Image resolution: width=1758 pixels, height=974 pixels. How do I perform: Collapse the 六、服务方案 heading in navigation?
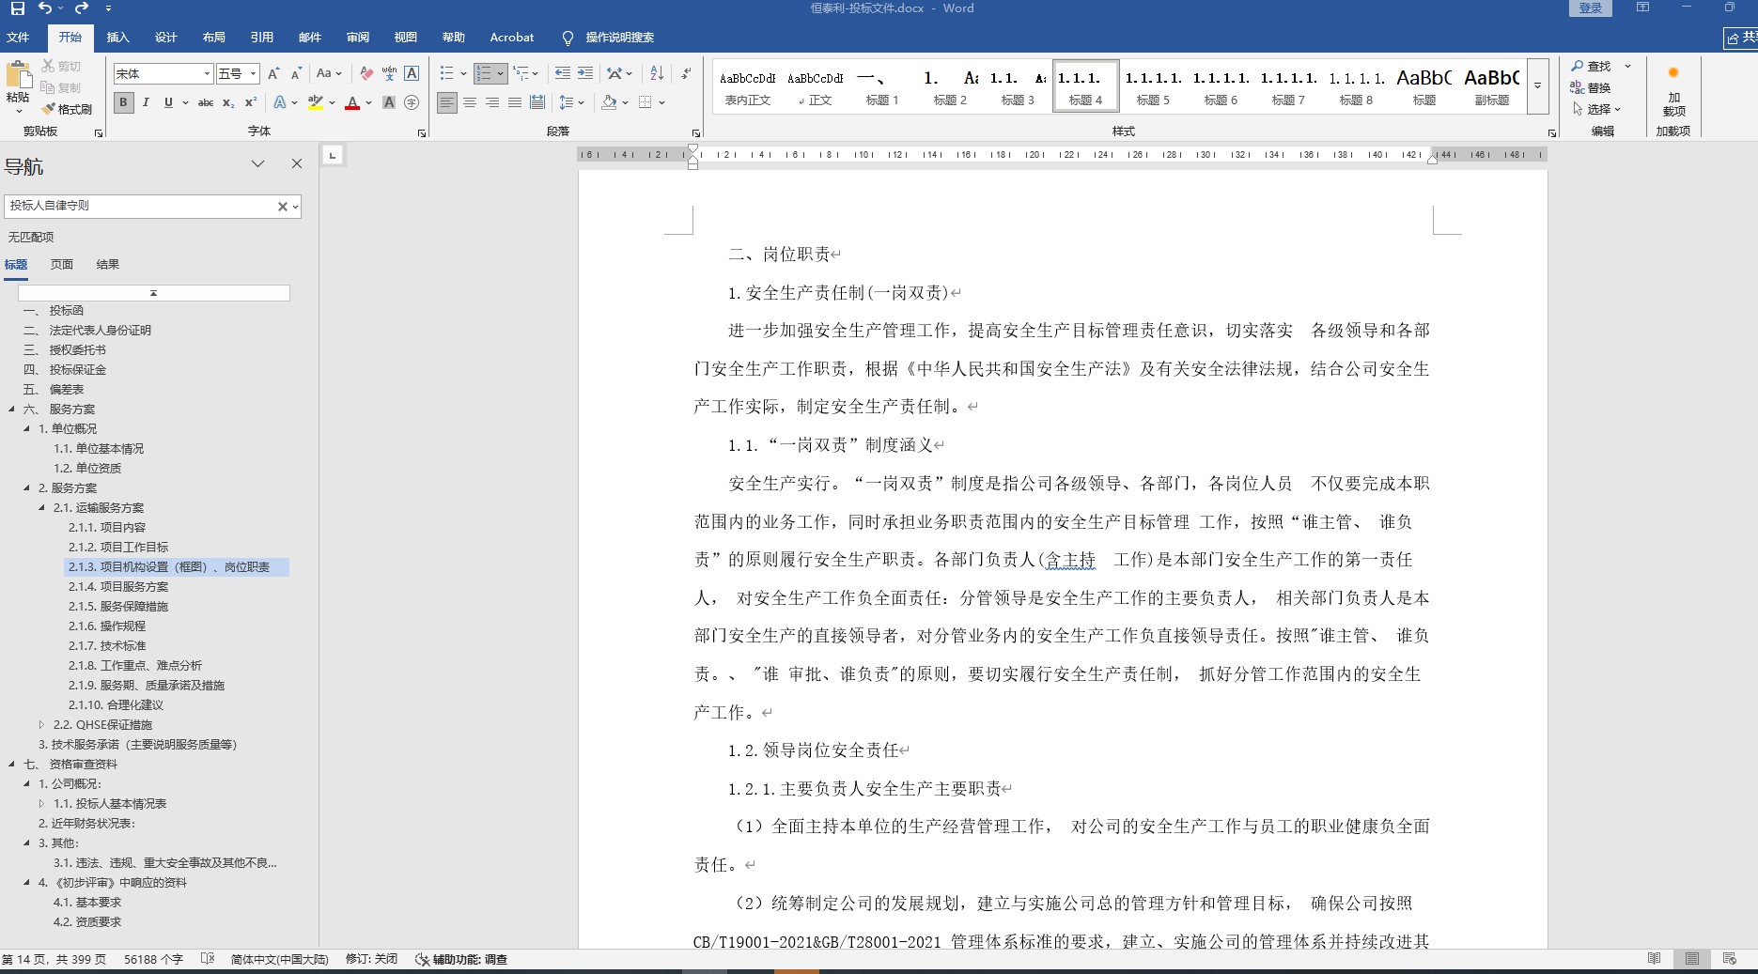click(x=12, y=409)
